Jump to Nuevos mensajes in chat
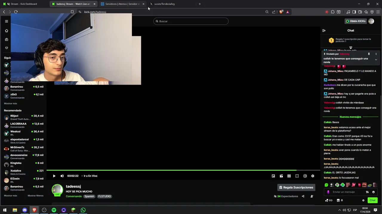Viewport: 382px width, 214px height. point(350,117)
